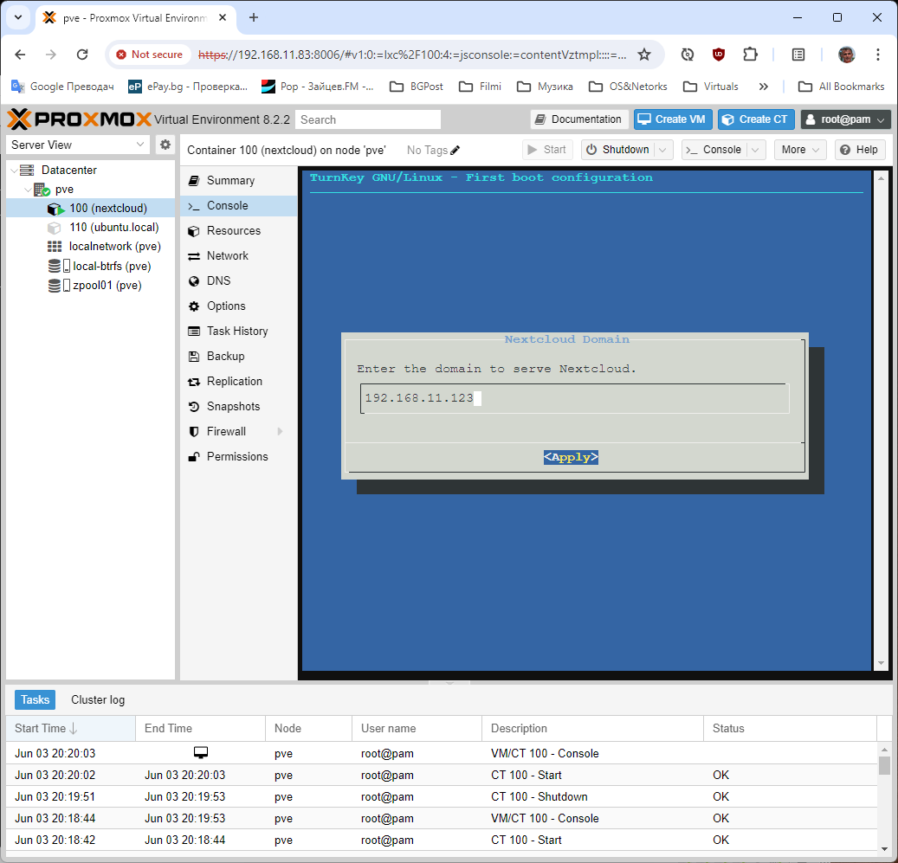Click the Proxmox logo

point(79,119)
